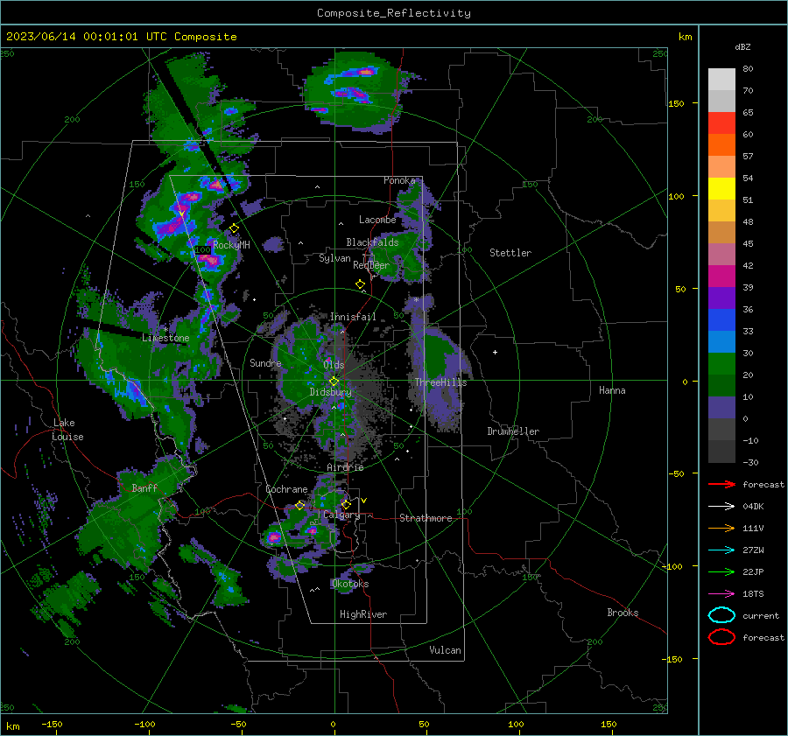Screen dimensions: 788x736
Task: Click the 04DK legend text
Action: tap(753, 507)
